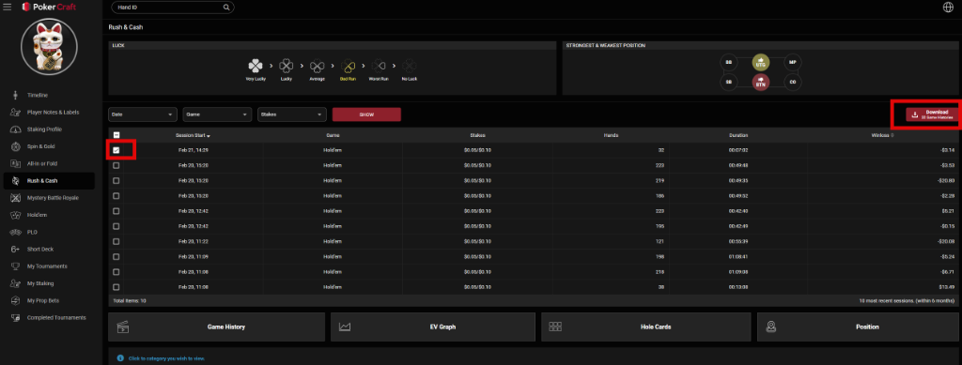Screen dimensions: 962x365
Task: Click the PLO cards icon
Action: pos(16,232)
